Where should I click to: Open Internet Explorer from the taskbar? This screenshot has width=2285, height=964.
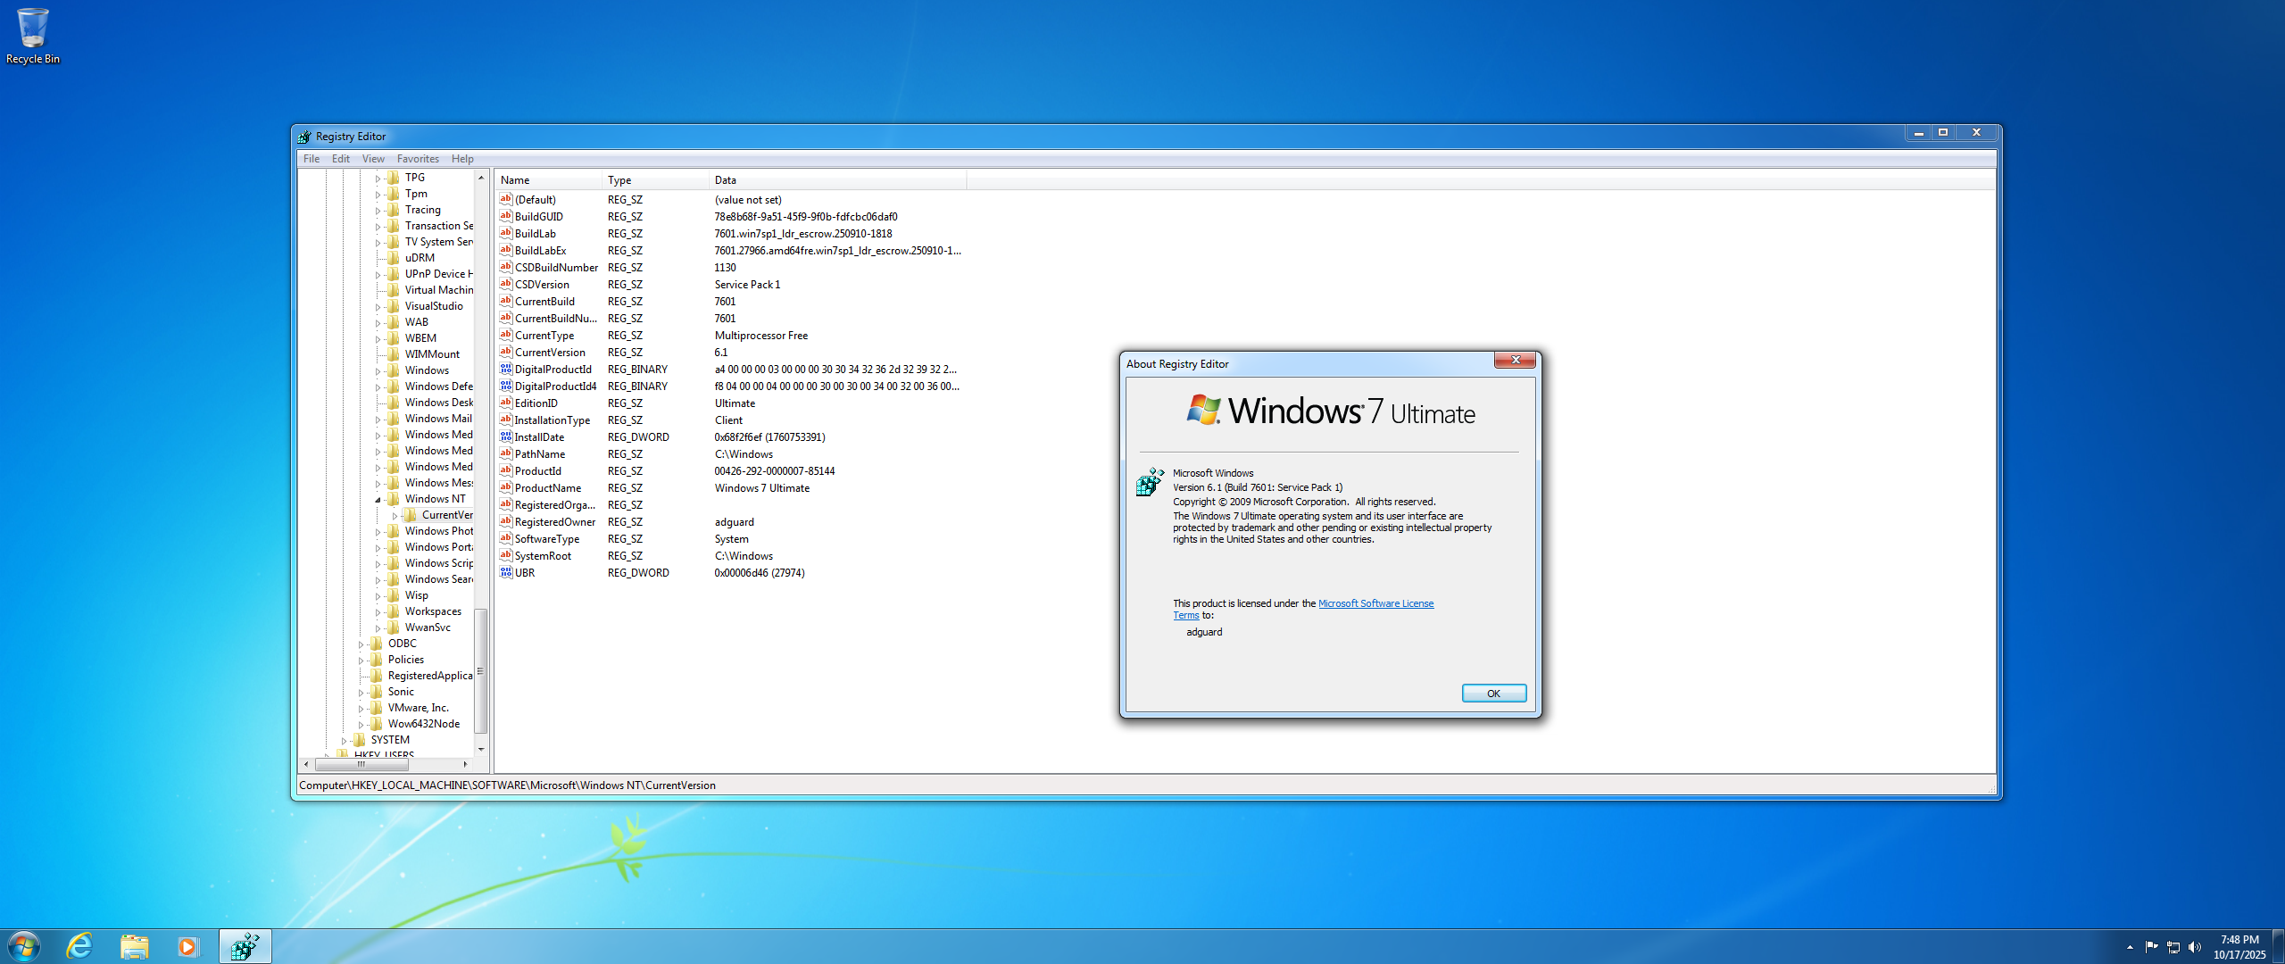tap(79, 946)
